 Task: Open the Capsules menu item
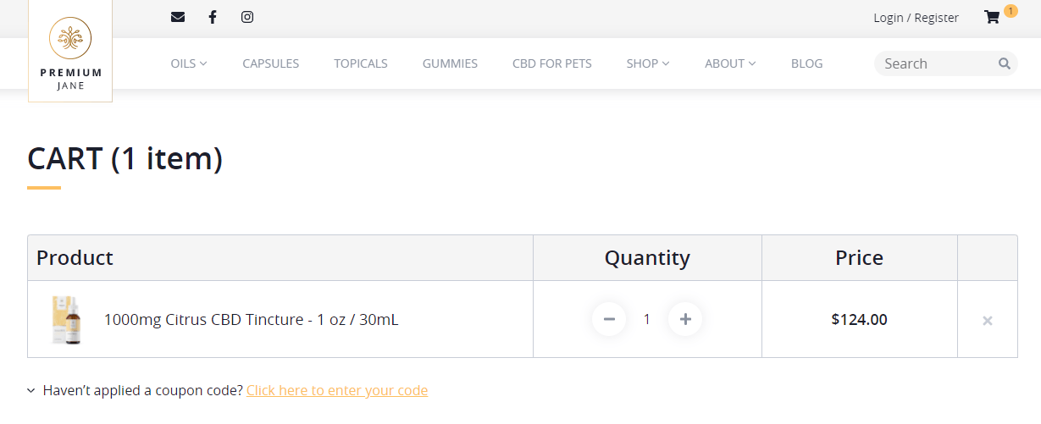pos(270,63)
